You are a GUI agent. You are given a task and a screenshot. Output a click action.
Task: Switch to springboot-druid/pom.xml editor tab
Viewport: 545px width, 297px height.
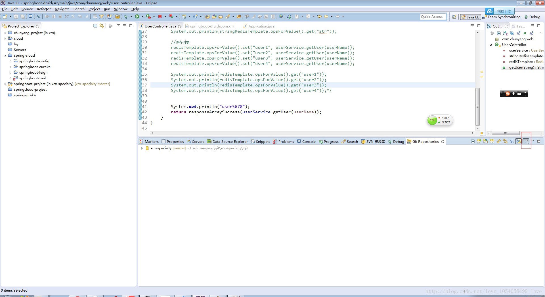click(x=209, y=26)
